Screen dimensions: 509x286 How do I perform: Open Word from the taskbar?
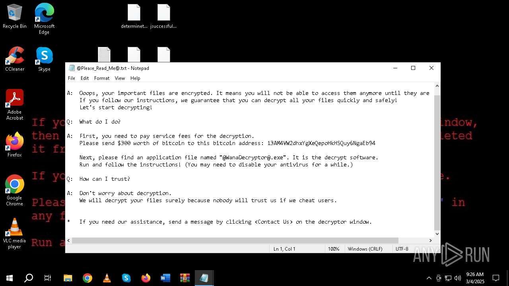click(x=165, y=278)
